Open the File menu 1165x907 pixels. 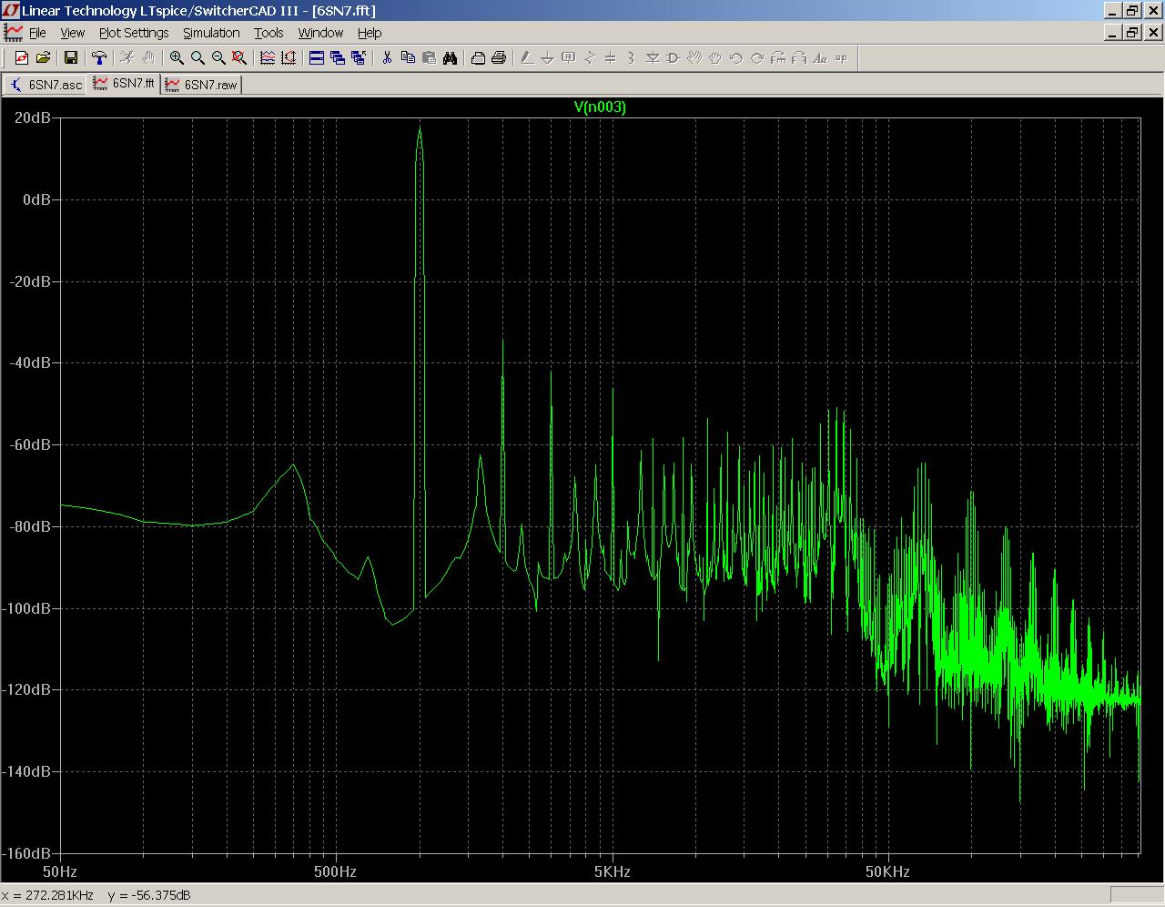tap(37, 33)
